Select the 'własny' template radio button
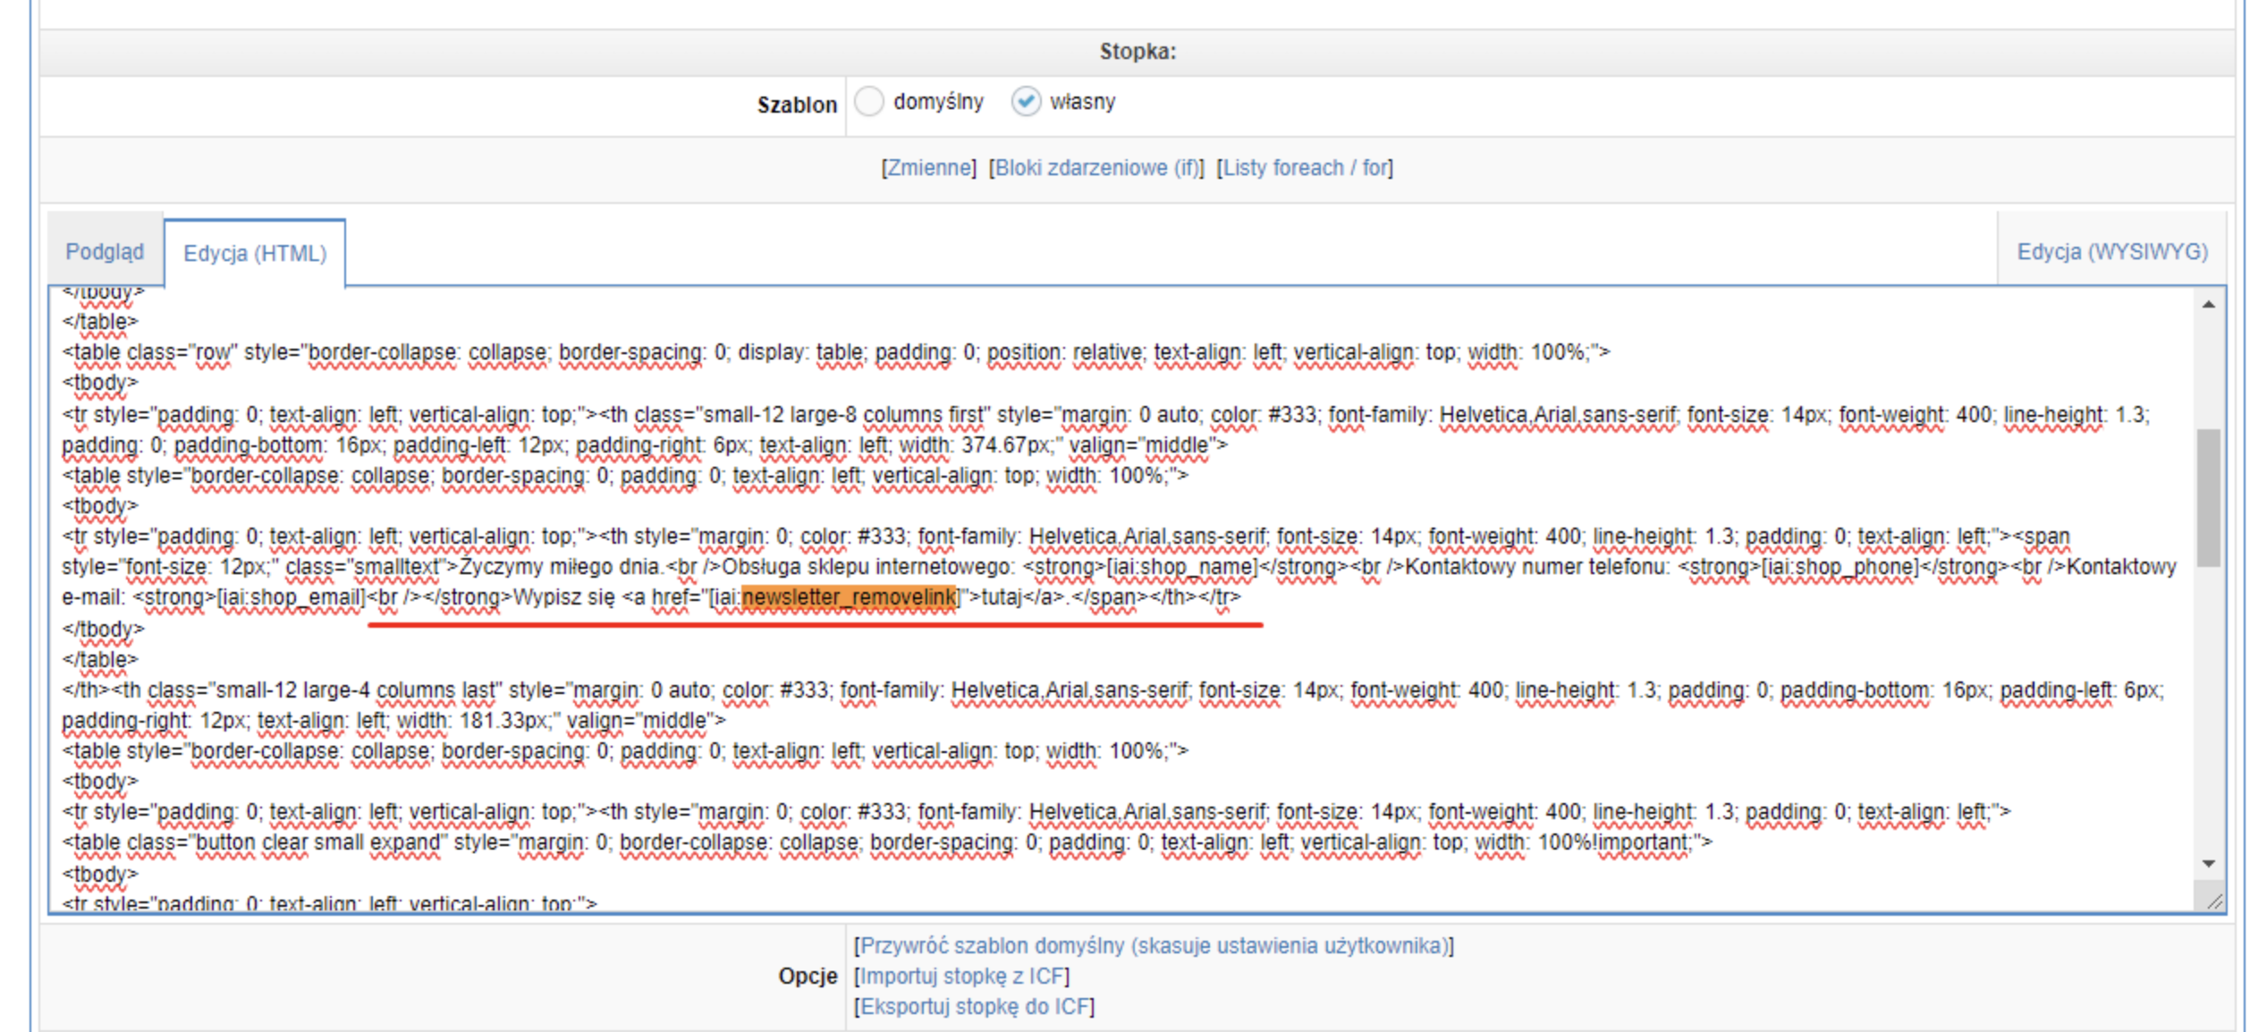The height and width of the screenshot is (1032, 2250). (1026, 102)
